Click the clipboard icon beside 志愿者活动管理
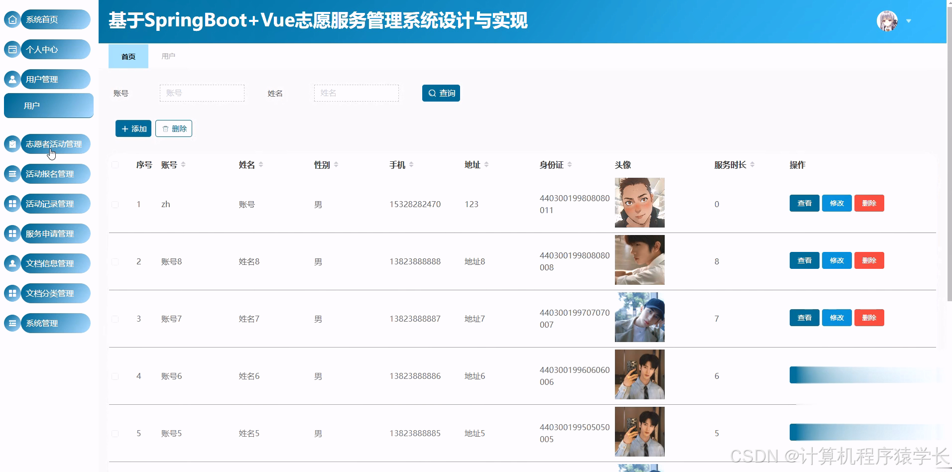952x472 pixels. 12,144
